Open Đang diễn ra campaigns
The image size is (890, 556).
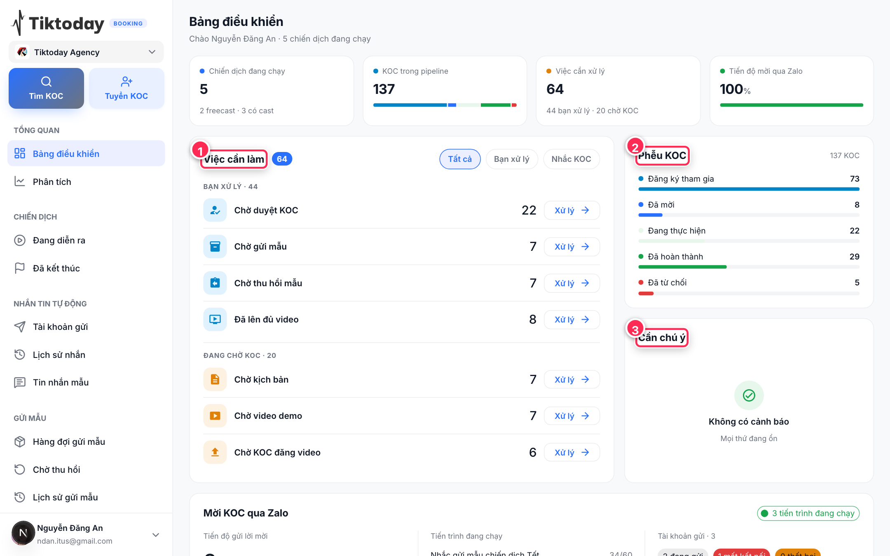point(86,240)
